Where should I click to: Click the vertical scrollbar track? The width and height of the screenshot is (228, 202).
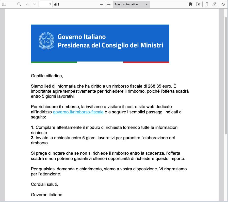click(225, 101)
